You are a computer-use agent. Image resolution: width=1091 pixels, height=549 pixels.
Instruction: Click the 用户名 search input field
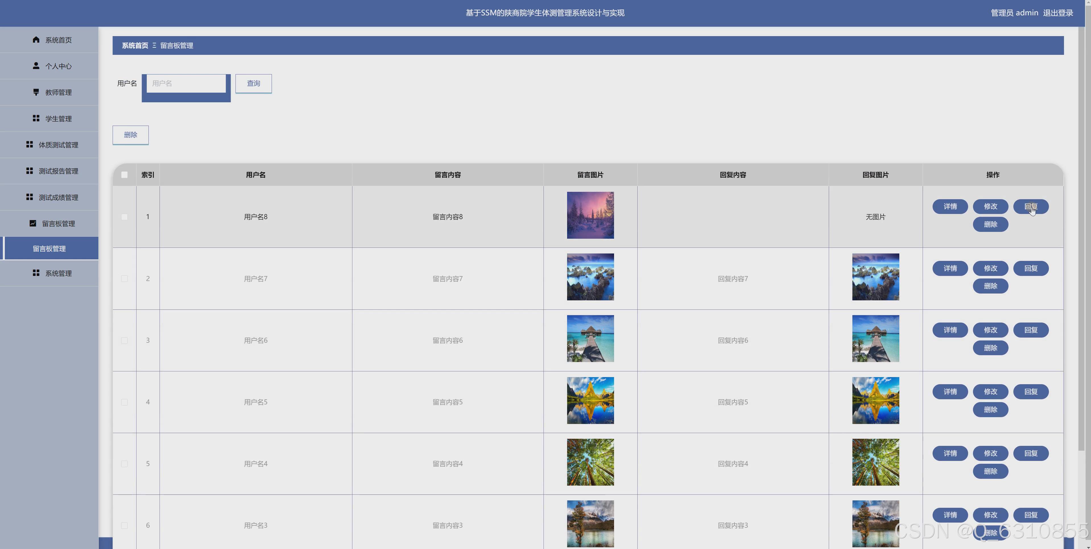[x=186, y=83]
